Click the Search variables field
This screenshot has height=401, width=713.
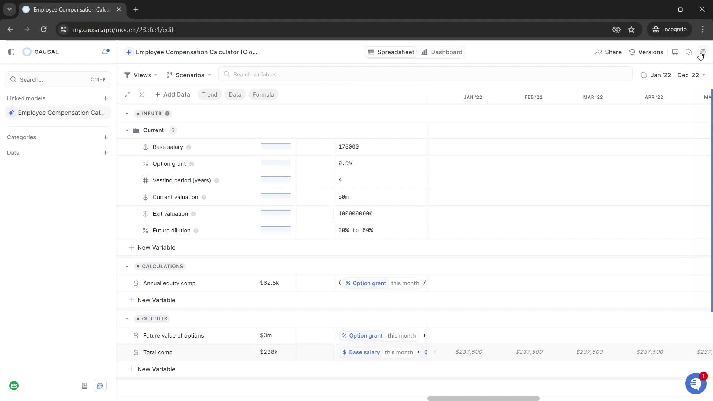point(426,75)
